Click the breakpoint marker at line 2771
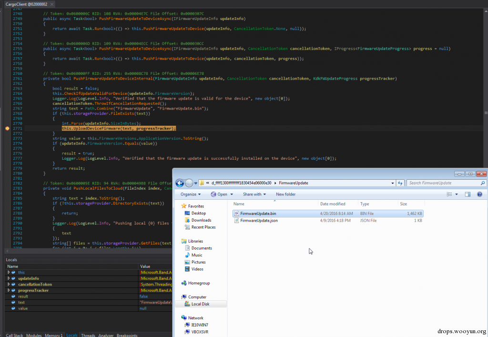The height and width of the screenshot is (337, 488). [7, 129]
